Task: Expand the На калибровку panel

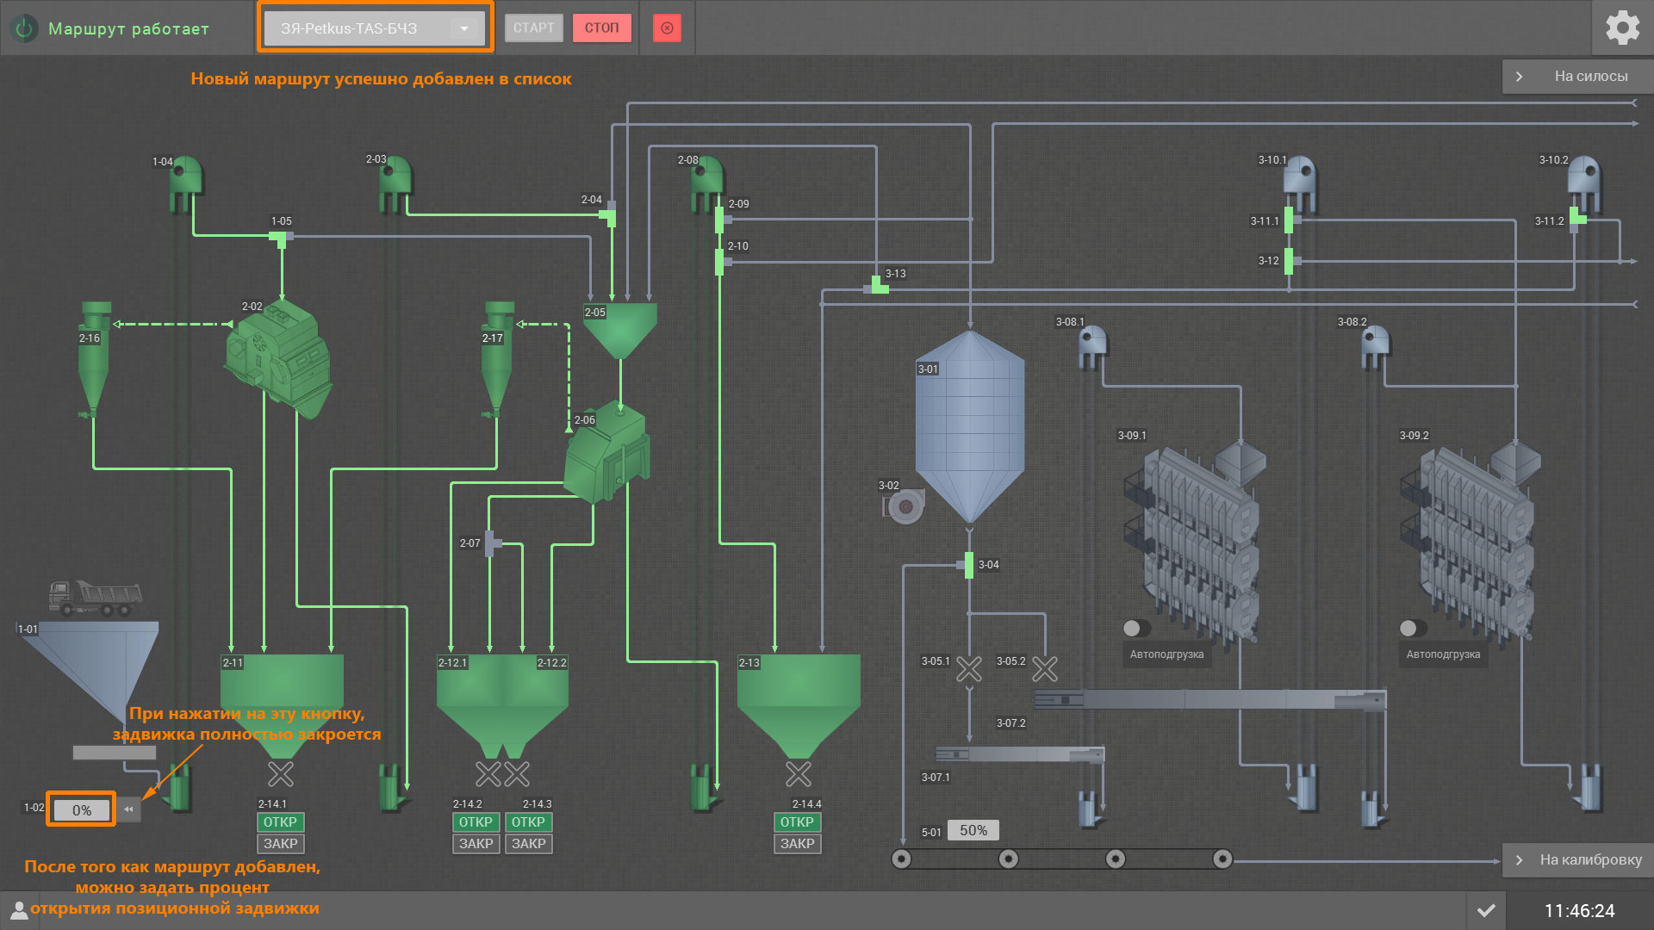Action: (1577, 859)
